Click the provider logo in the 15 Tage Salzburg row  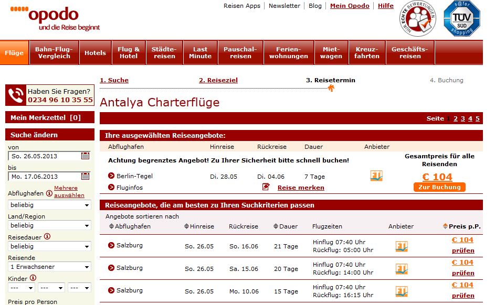[402, 291]
